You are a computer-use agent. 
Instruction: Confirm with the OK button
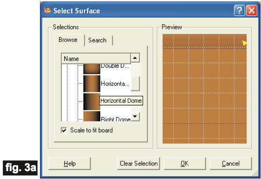(x=185, y=164)
